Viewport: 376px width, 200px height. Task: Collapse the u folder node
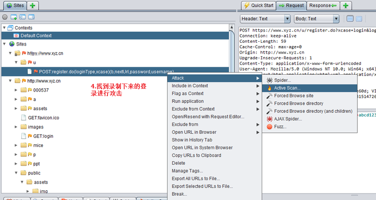16,62
